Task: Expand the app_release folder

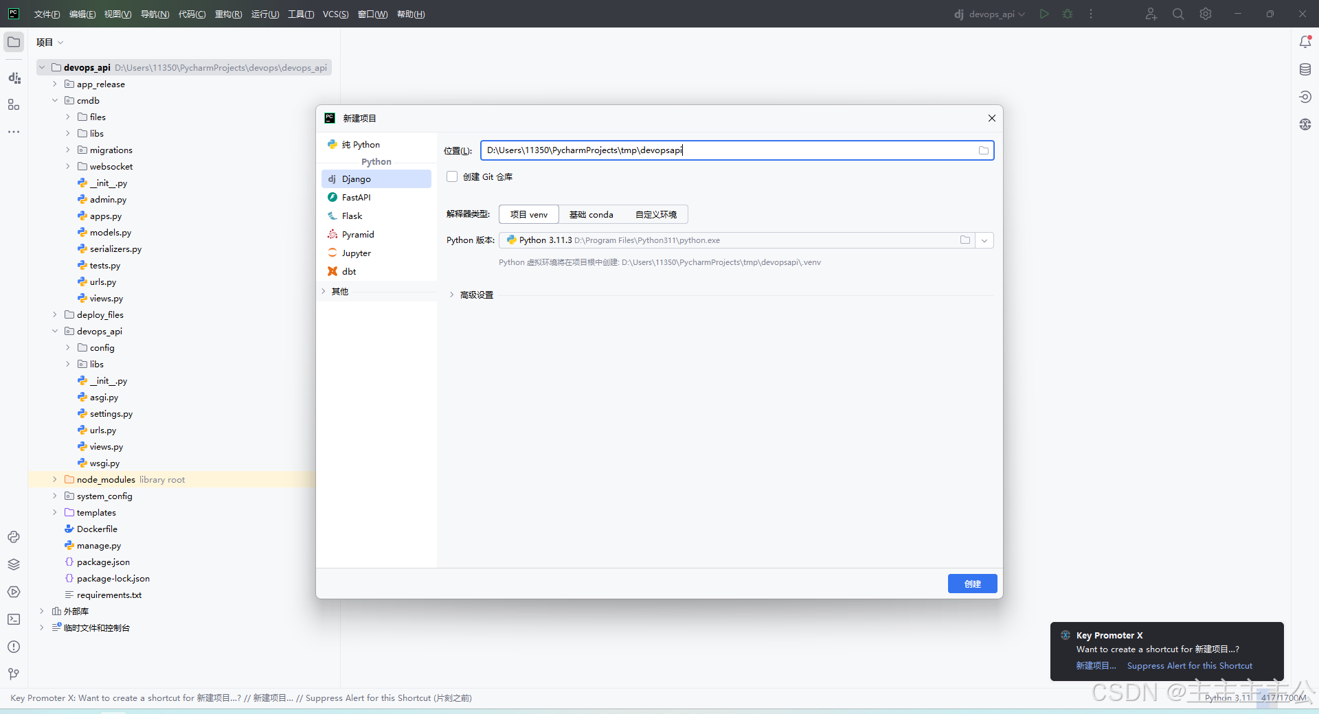Action: coord(55,84)
